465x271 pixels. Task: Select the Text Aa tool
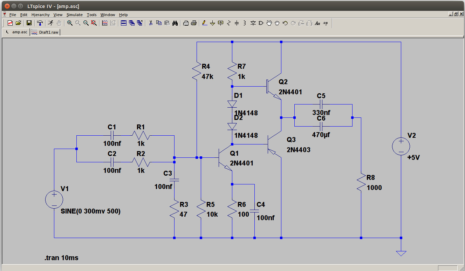tap(317, 23)
